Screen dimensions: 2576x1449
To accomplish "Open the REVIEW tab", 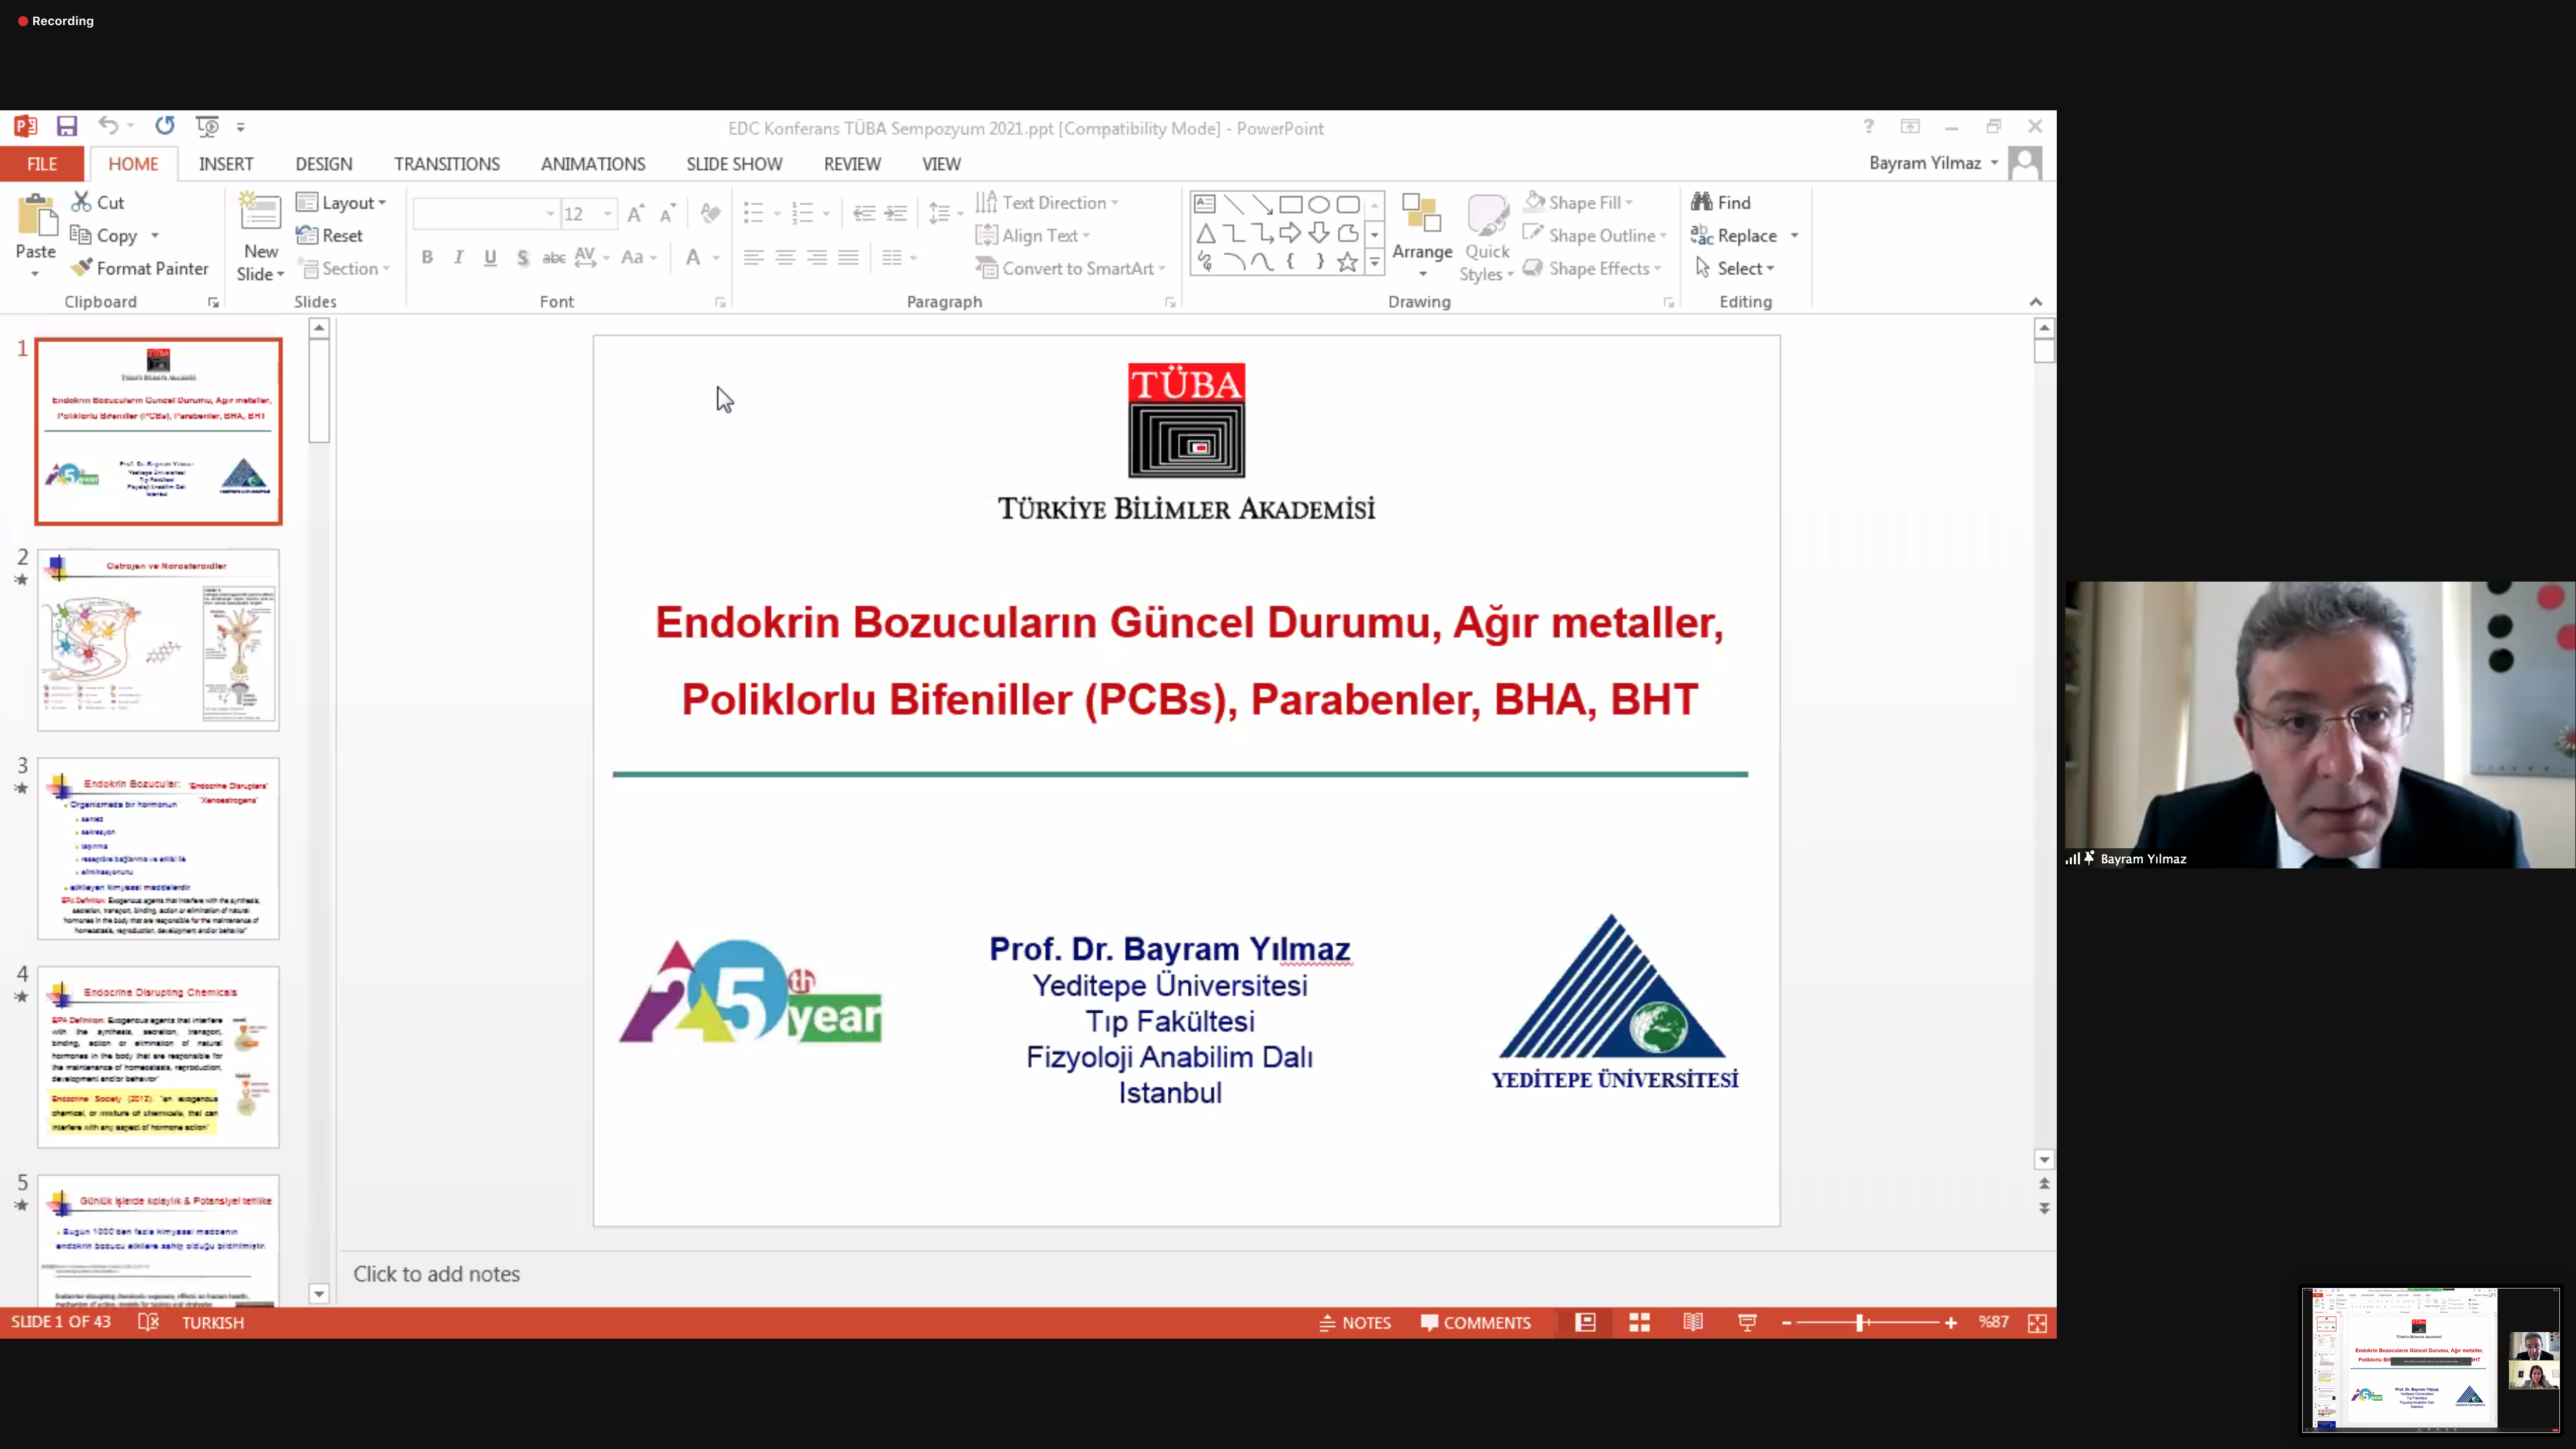I will click(x=852, y=164).
